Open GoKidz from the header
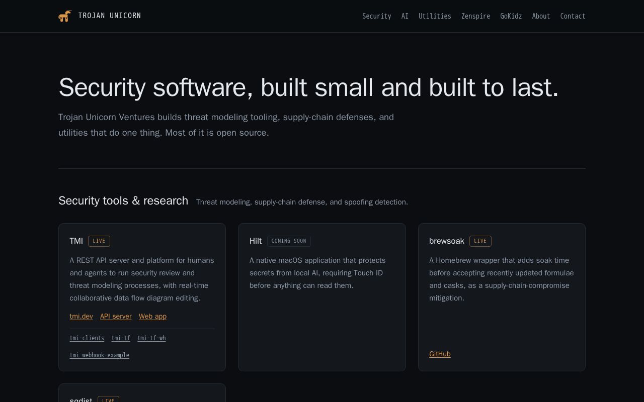This screenshot has width=644, height=402. pyautogui.click(x=511, y=16)
